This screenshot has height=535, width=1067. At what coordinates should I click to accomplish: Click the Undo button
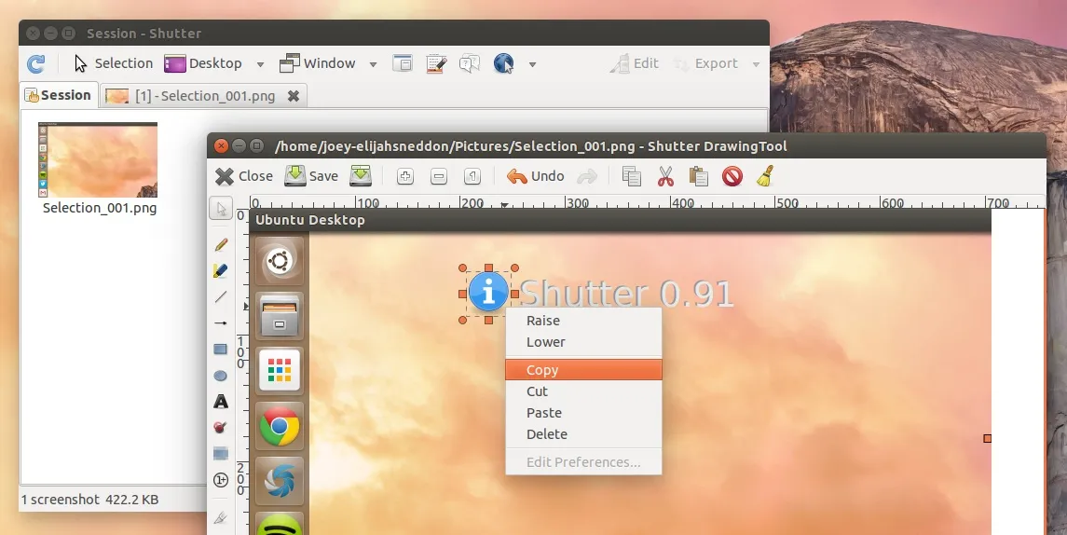click(x=536, y=176)
